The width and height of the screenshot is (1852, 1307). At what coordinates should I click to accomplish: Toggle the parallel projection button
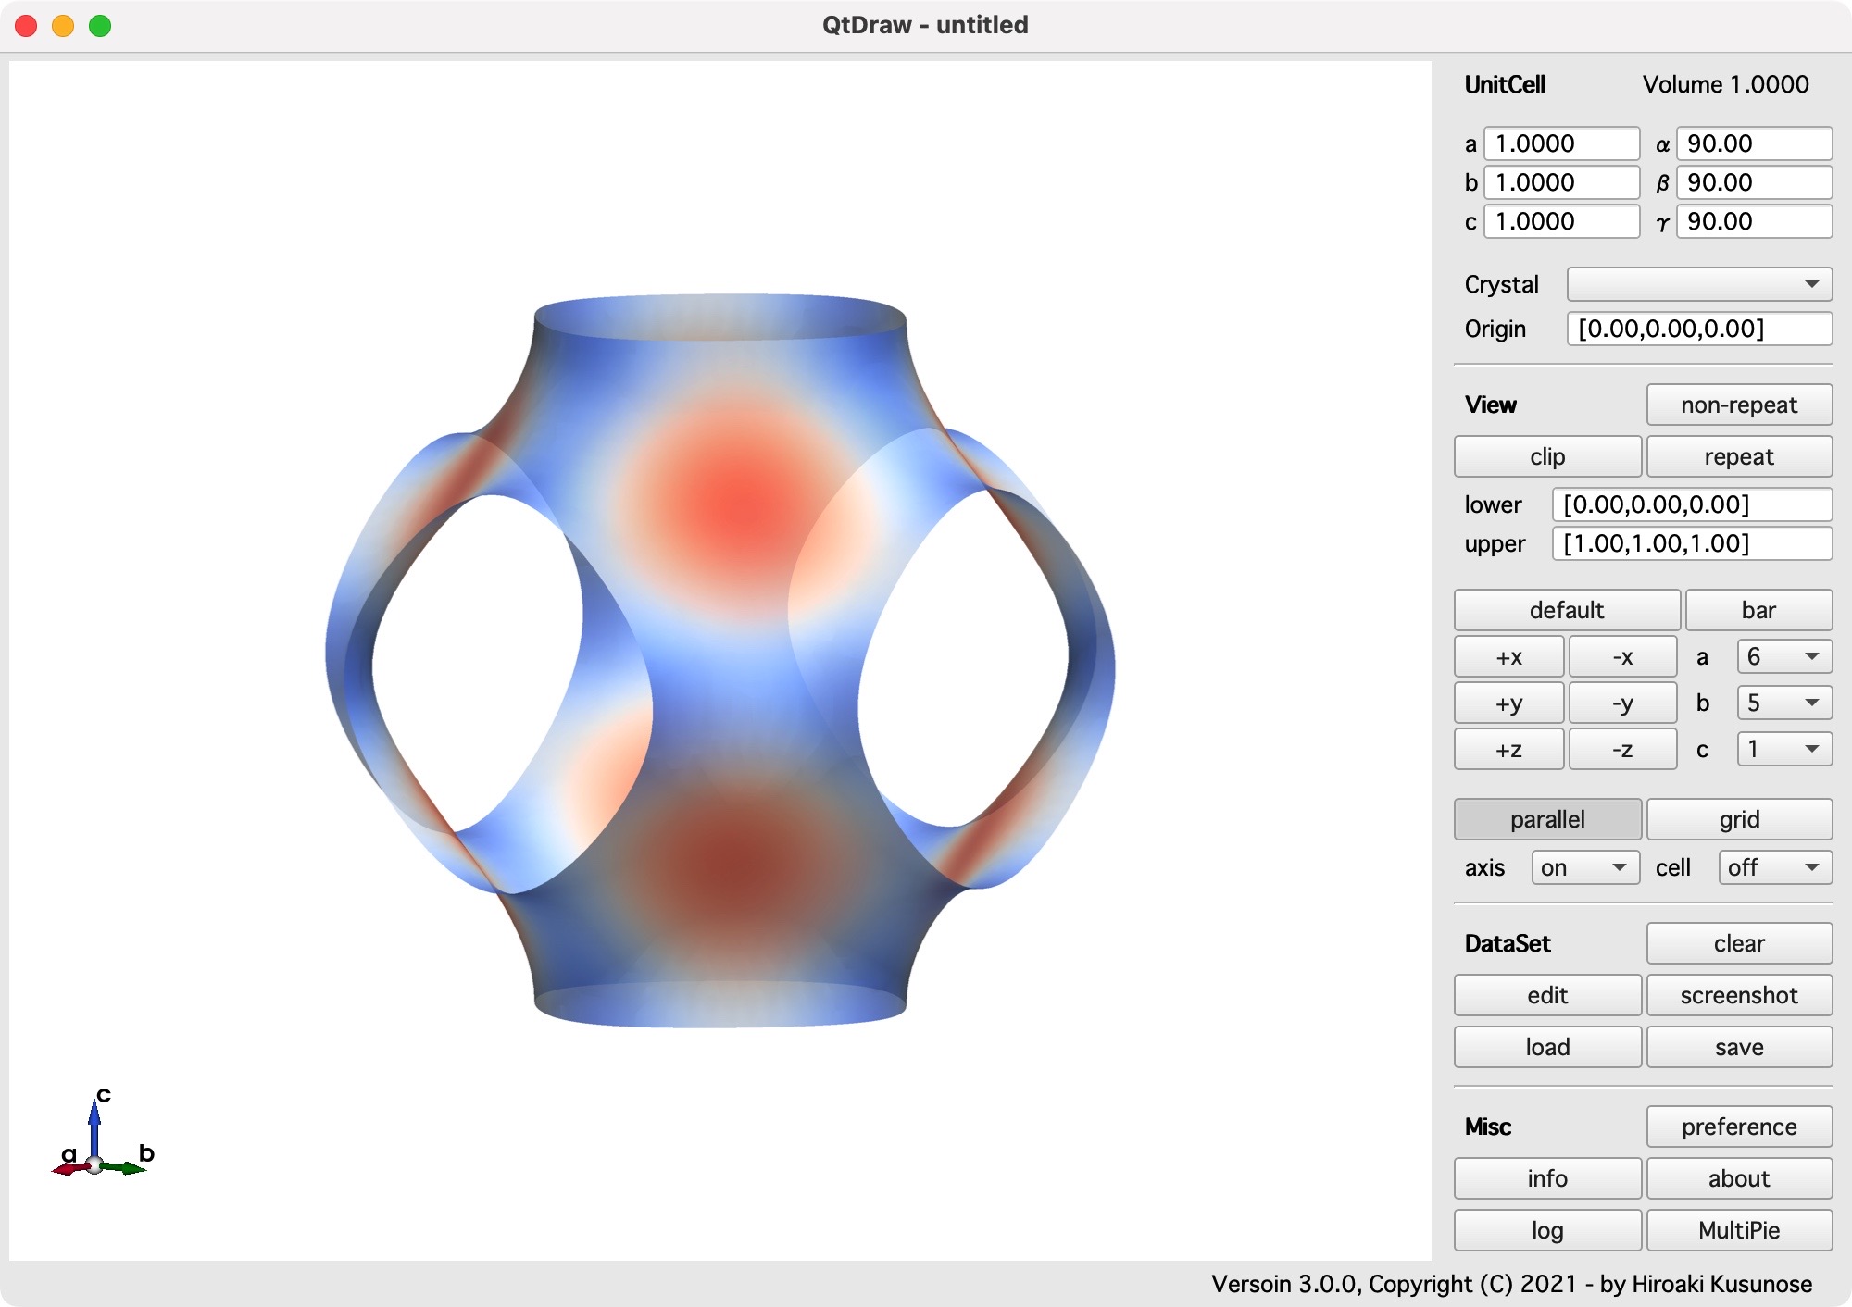(x=1546, y=819)
